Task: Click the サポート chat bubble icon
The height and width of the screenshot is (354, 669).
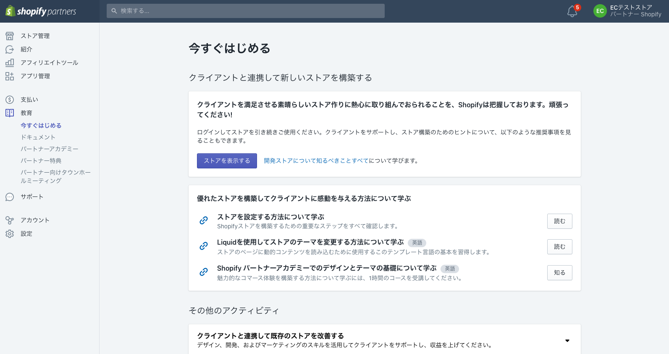Action: [x=10, y=197]
